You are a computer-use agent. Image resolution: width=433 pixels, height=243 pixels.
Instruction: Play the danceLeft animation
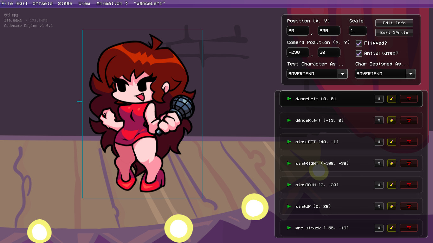tap(289, 99)
